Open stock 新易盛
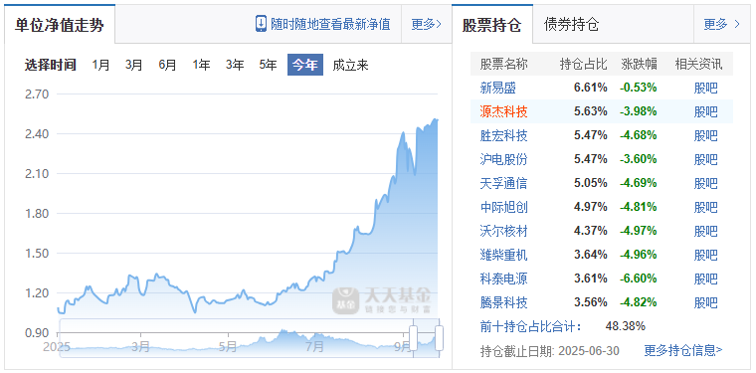Screen dimensions: 756x373 498,88
